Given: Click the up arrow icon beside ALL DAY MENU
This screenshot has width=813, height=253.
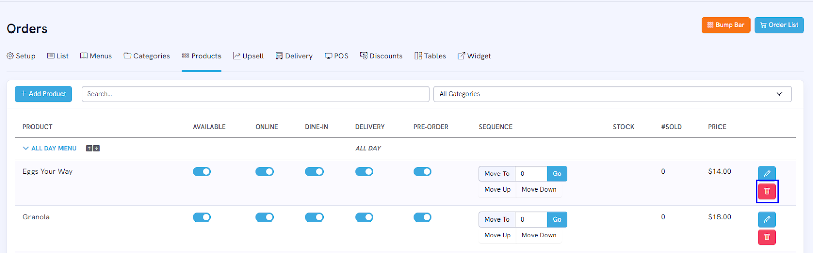Looking at the screenshot, I should pos(89,148).
